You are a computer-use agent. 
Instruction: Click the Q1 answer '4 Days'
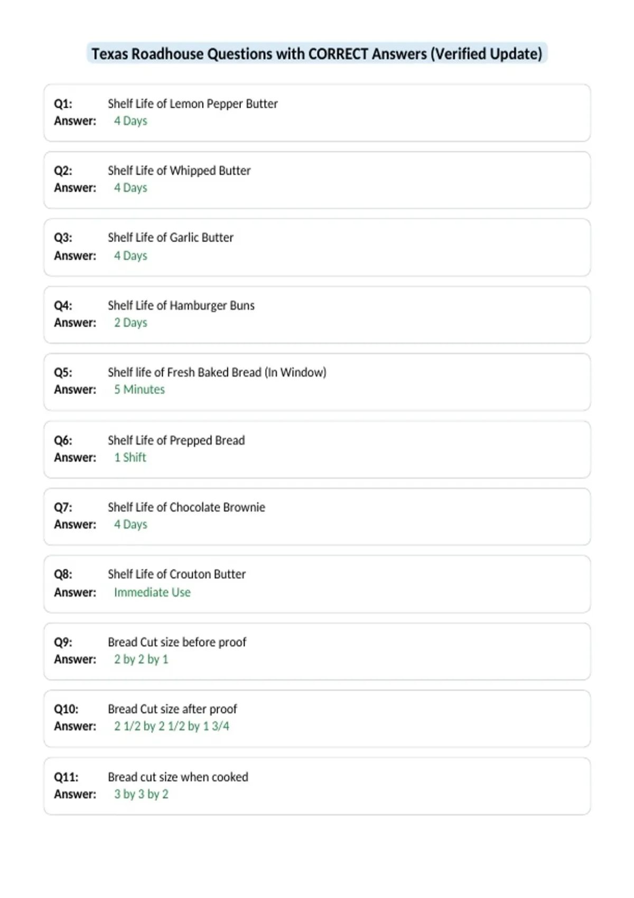(130, 121)
